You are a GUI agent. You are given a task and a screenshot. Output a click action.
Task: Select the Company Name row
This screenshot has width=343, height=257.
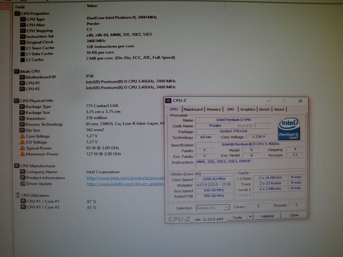pos(69,172)
